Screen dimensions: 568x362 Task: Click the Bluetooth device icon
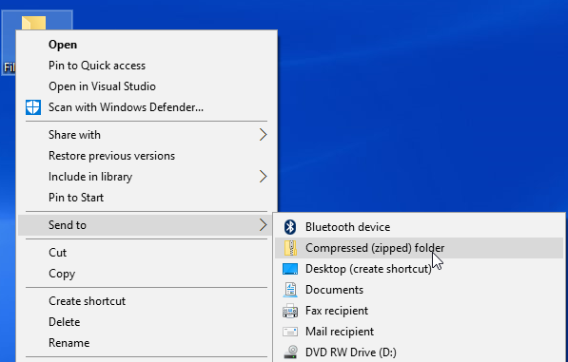290,227
